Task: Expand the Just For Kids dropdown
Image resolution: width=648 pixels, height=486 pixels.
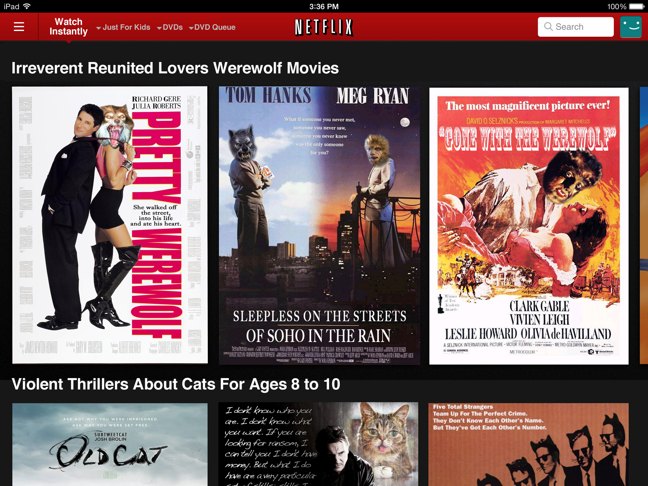Action: 123,27
